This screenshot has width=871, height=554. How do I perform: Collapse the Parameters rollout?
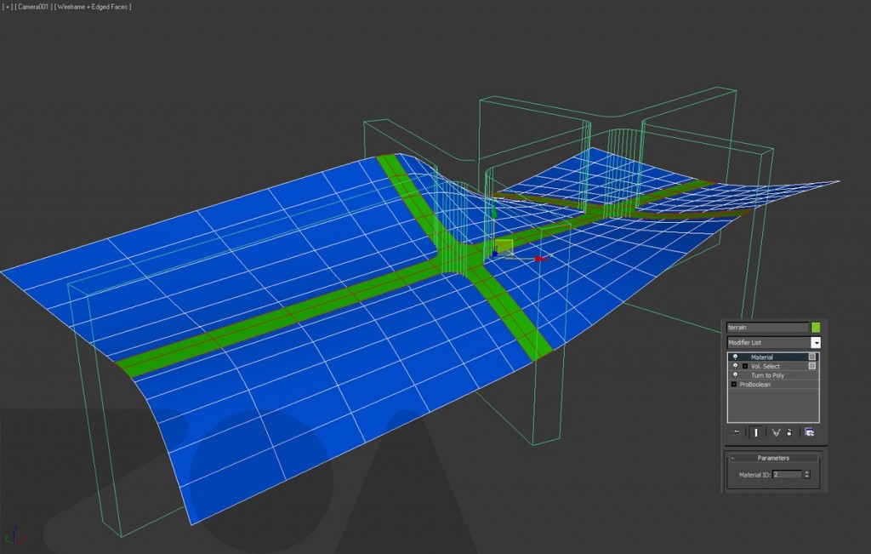point(732,458)
